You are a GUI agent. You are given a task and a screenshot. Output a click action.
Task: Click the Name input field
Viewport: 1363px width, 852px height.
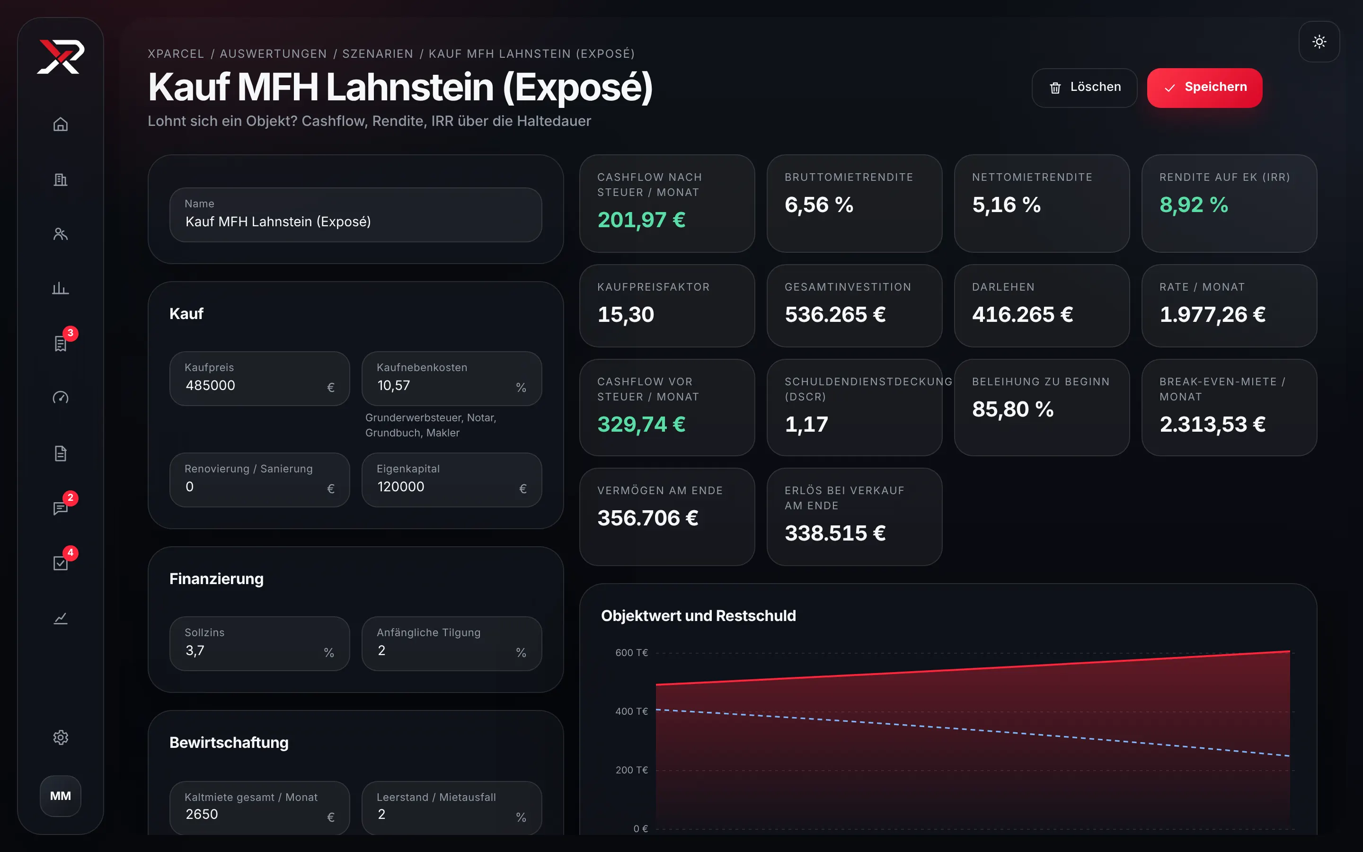click(355, 215)
